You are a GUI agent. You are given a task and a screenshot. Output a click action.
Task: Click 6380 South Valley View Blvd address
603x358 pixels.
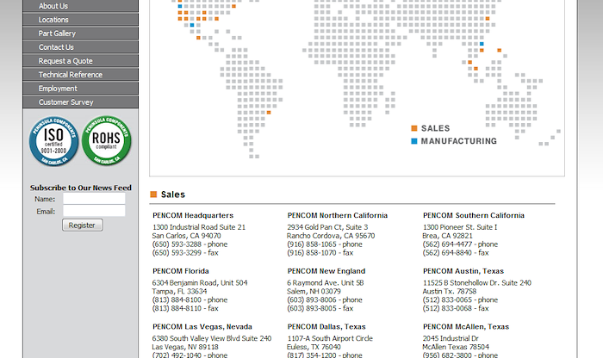212,338
